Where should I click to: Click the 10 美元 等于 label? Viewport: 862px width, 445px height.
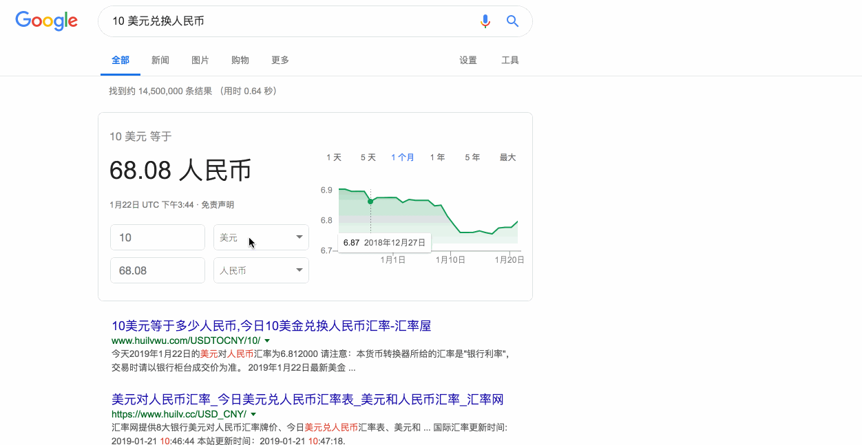pos(140,137)
